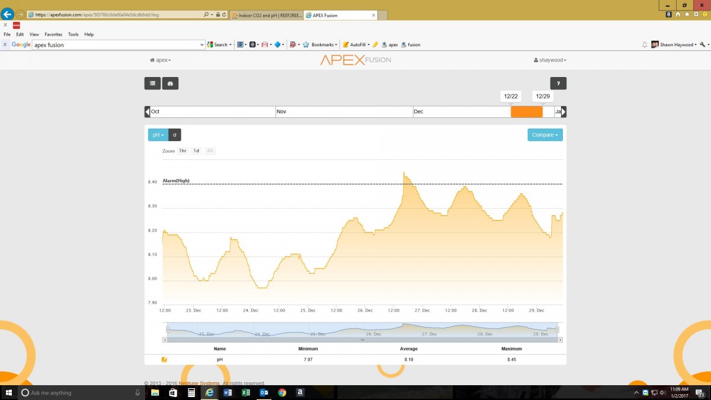Toggle the sigma statistics button
Image resolution: width=711 pixels, height=400 pixels.
[x=175, y=135]
